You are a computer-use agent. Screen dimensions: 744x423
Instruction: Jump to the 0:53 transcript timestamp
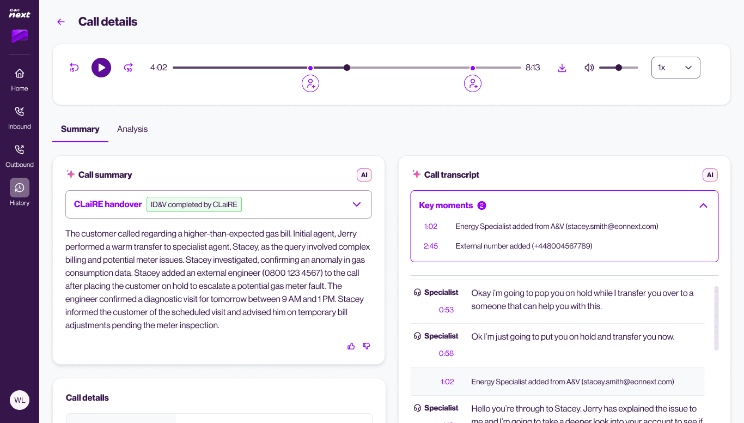tap(446, 310)
